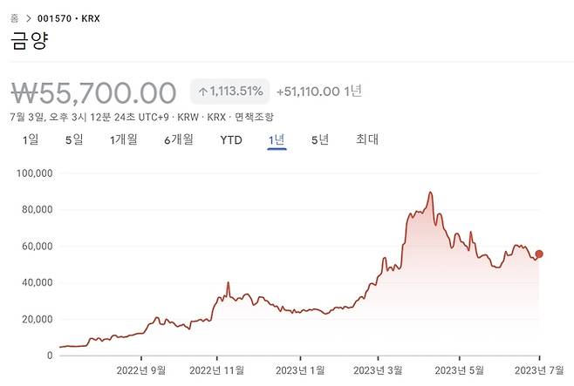Click the breadcrumb chevron arrow

(29, 18)
